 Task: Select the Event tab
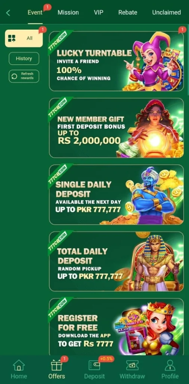[x=35, y=12]
